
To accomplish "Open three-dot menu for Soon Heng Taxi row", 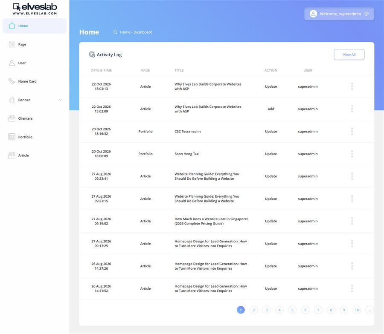I will pos(352,154).
